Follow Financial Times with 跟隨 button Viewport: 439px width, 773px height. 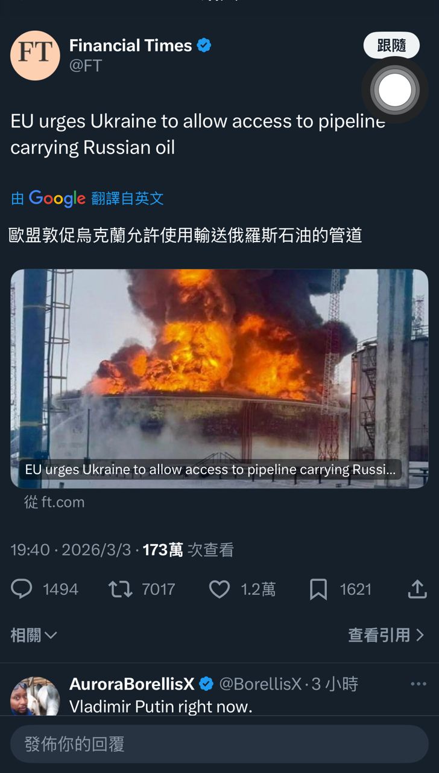click(x=391, y=45)
